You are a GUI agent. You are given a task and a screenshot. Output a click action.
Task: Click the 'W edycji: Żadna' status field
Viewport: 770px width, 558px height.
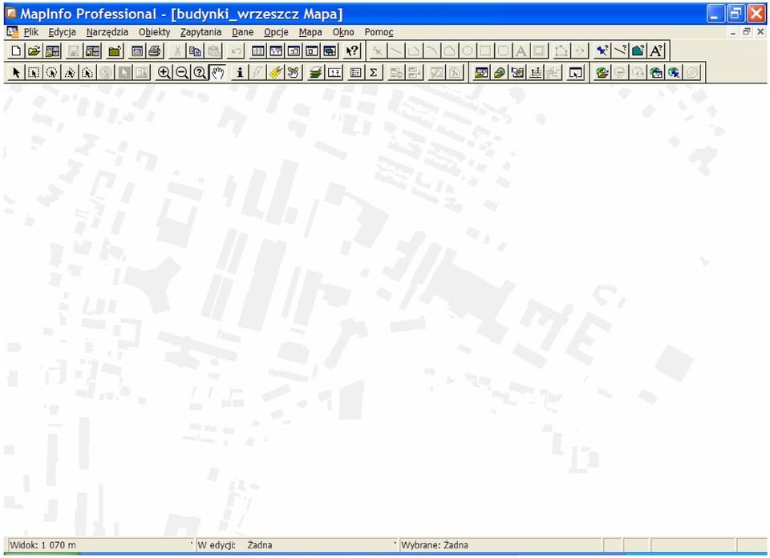pos(296,544)
